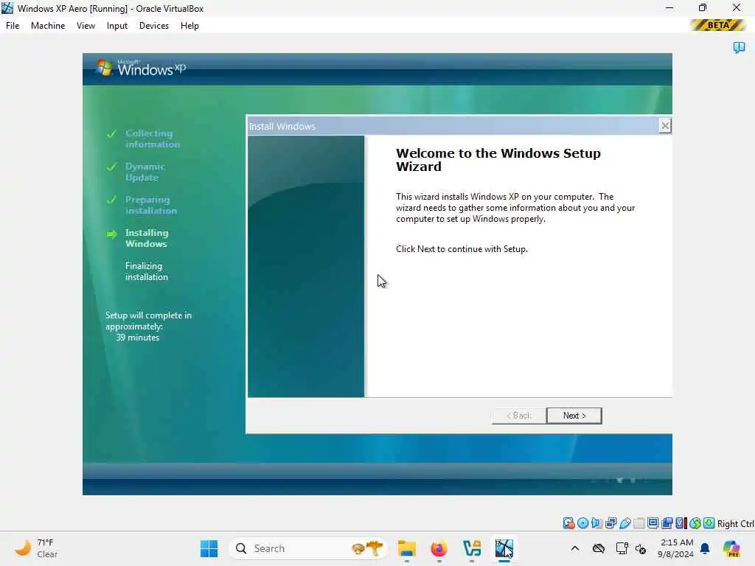755x566 pixels.
Task: Click the "Finalizing installation" setup step
Action: pos(147,271)
